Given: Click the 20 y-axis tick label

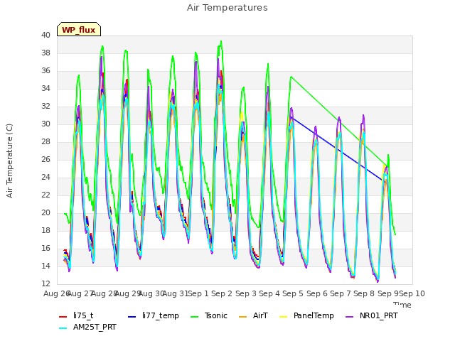Looking at the screenshot, I should [x=45, y=212].
